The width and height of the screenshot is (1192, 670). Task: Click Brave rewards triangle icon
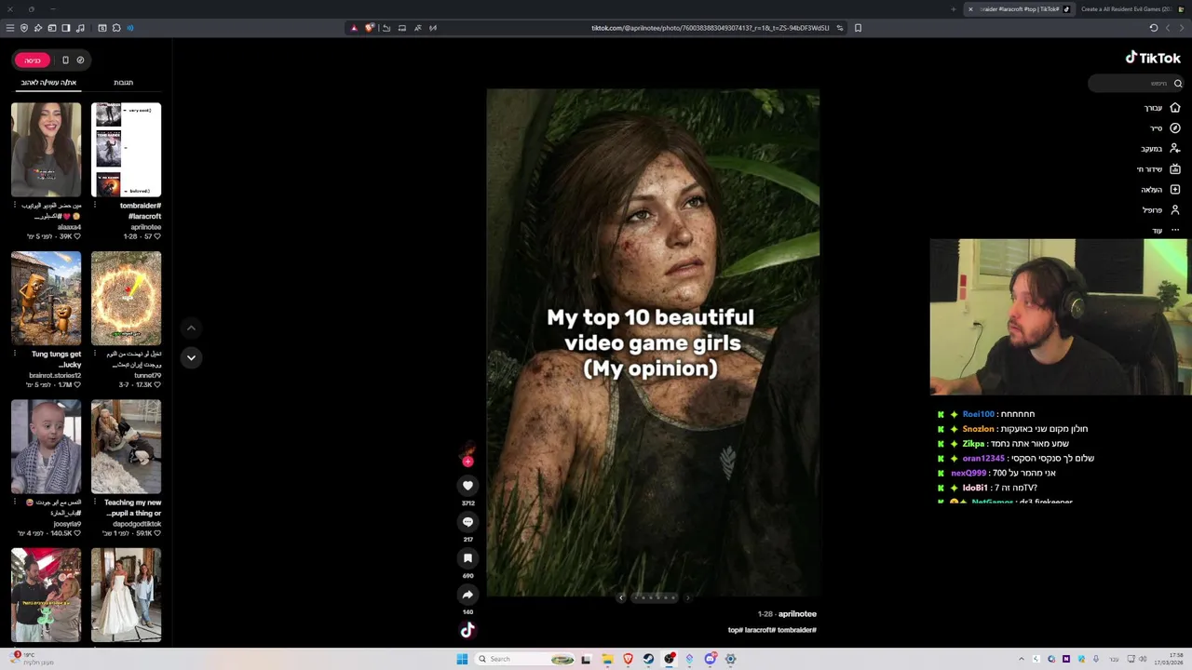pyautogui.click(x=354, y=28)
